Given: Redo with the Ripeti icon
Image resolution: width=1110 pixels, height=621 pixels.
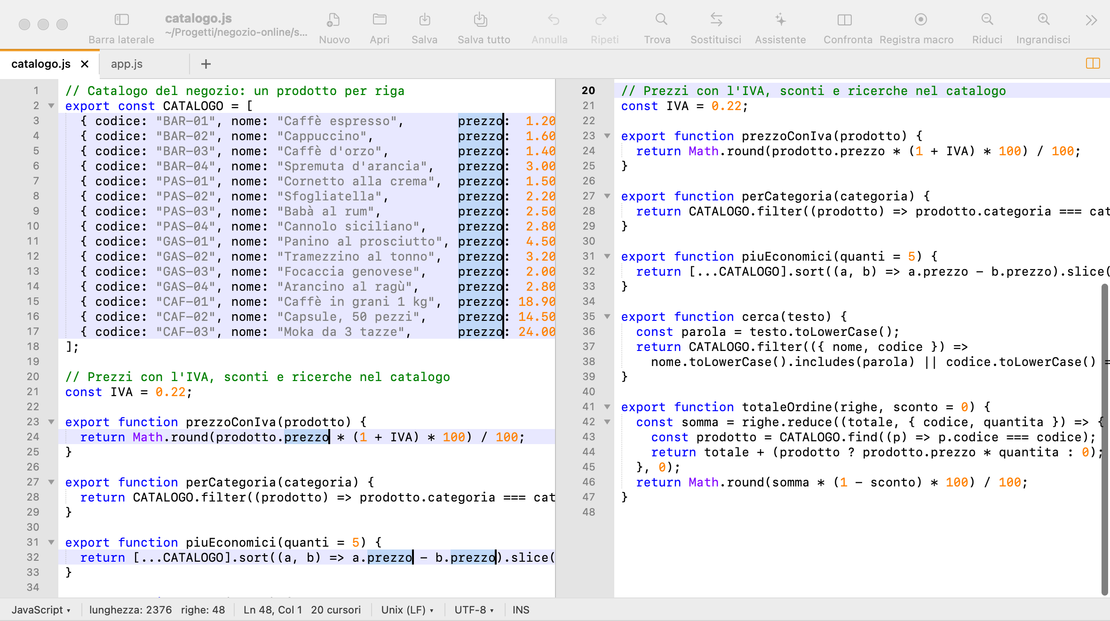Looking at the screenshot, I should 601,20.
